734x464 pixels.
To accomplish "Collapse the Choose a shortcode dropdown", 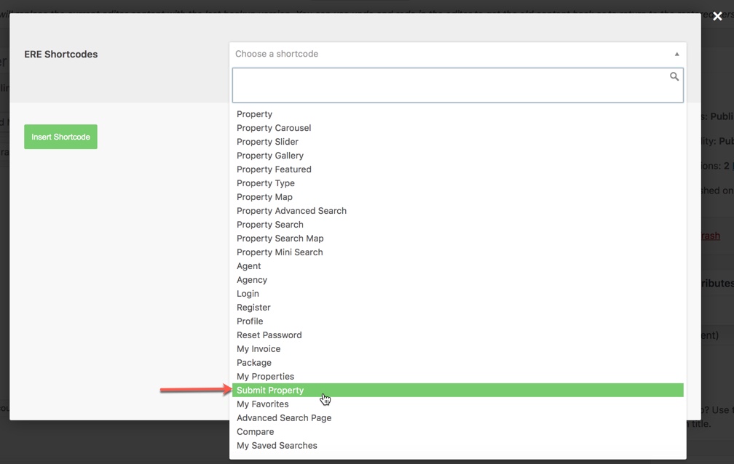I will coord(458,54).
